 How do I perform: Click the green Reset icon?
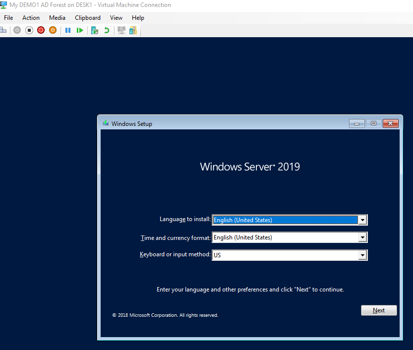[x=80, y=30]
